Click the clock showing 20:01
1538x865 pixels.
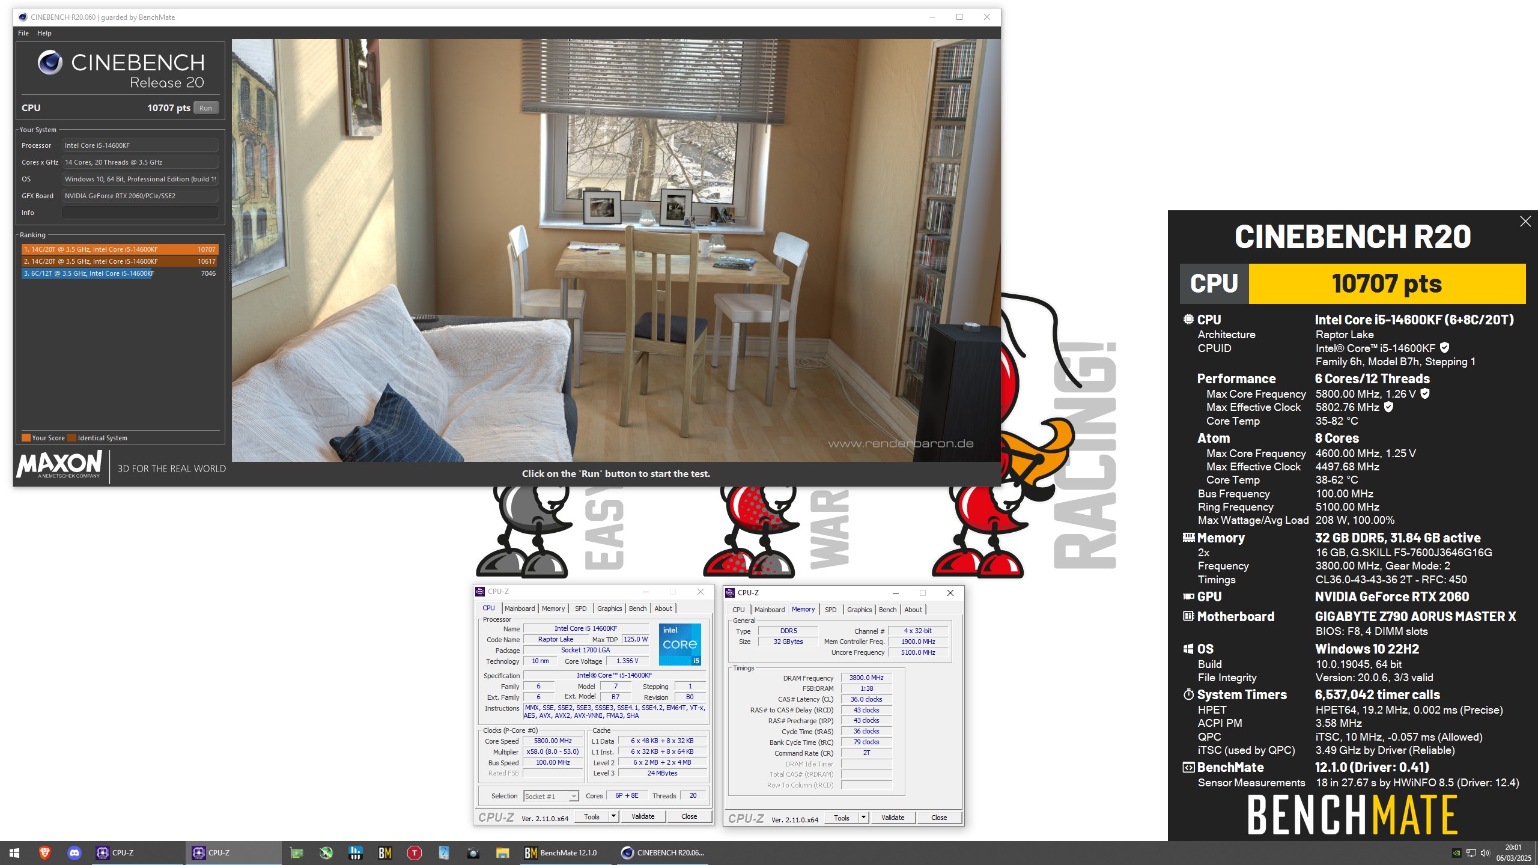(1513, 848)
